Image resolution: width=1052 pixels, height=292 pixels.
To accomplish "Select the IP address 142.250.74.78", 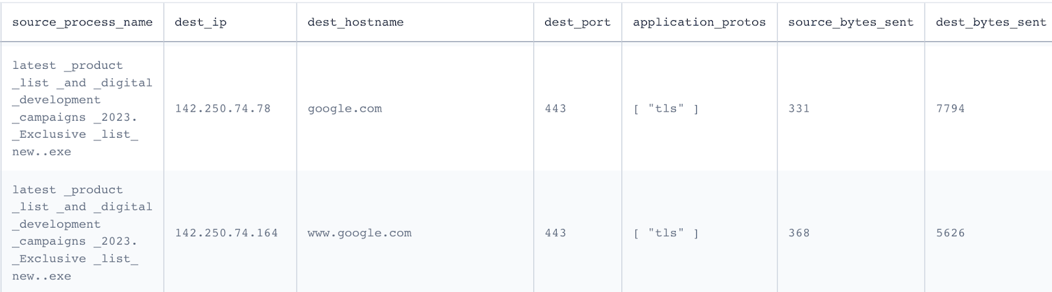I will [x=223, y=109].
